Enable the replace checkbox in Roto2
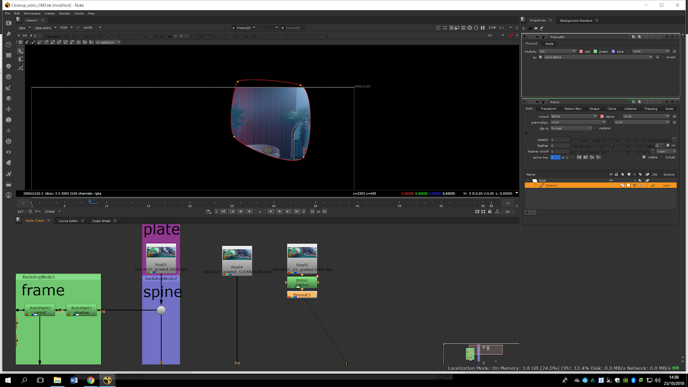The width and height of the screenshot is (688, 387). [x=596, y=128]
